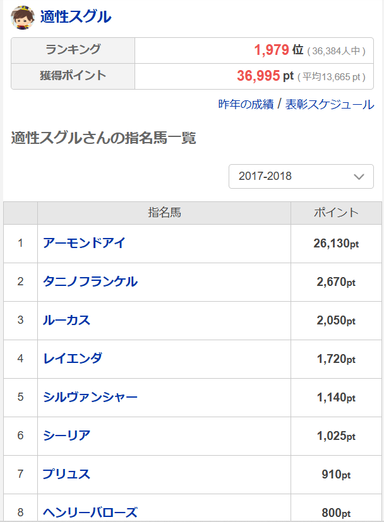This screenshot has height=522, width=384.
Task: Click the 1,025pt points cell
Action: (x=336, y=436)
